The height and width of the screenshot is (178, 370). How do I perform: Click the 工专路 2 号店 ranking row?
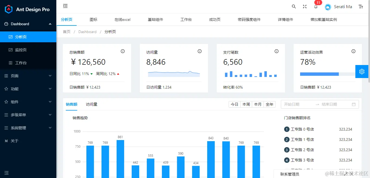coord(318,150)
